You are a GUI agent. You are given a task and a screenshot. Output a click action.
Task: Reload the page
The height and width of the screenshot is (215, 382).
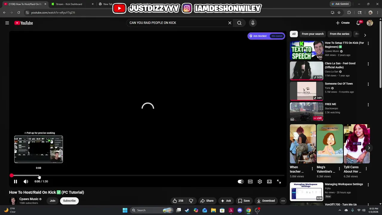pyautogui.click(x=19, y=13)
